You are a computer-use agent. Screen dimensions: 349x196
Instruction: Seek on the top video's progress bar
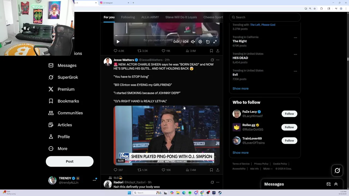pyautogui.click(x=166, y=35)
